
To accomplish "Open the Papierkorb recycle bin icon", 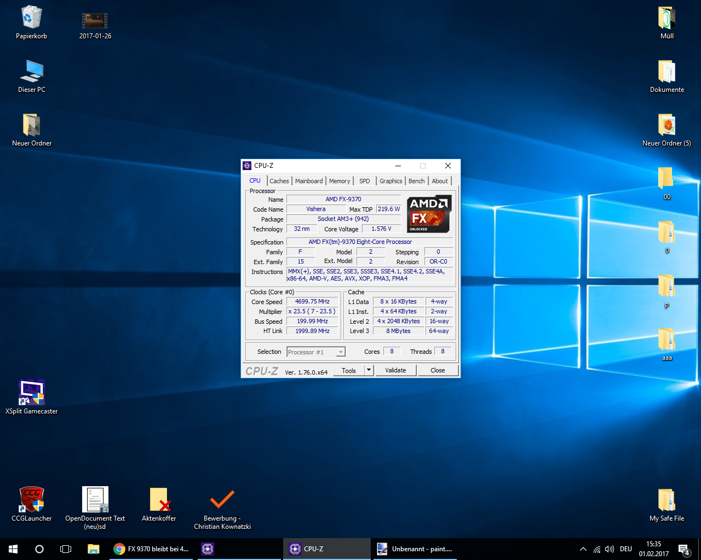I will click(31, 18).
